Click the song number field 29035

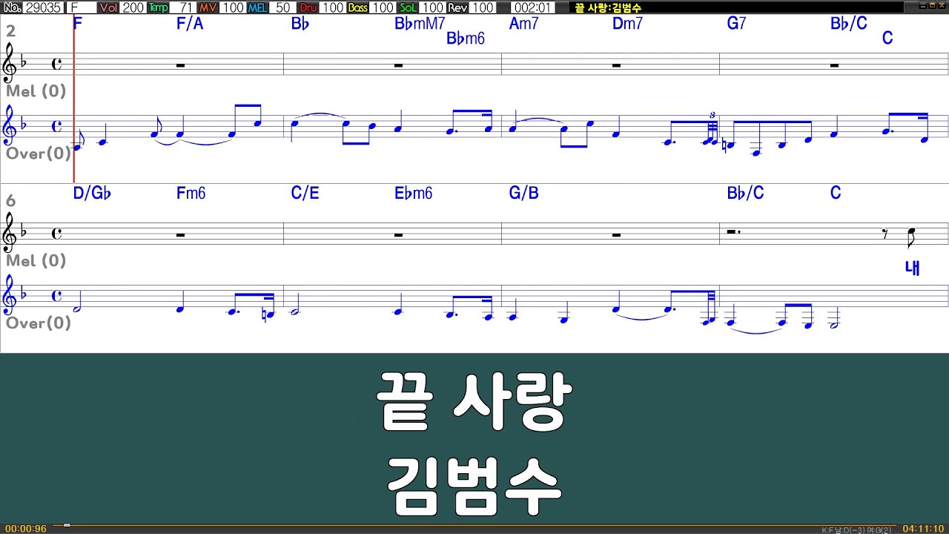[43, 7]
